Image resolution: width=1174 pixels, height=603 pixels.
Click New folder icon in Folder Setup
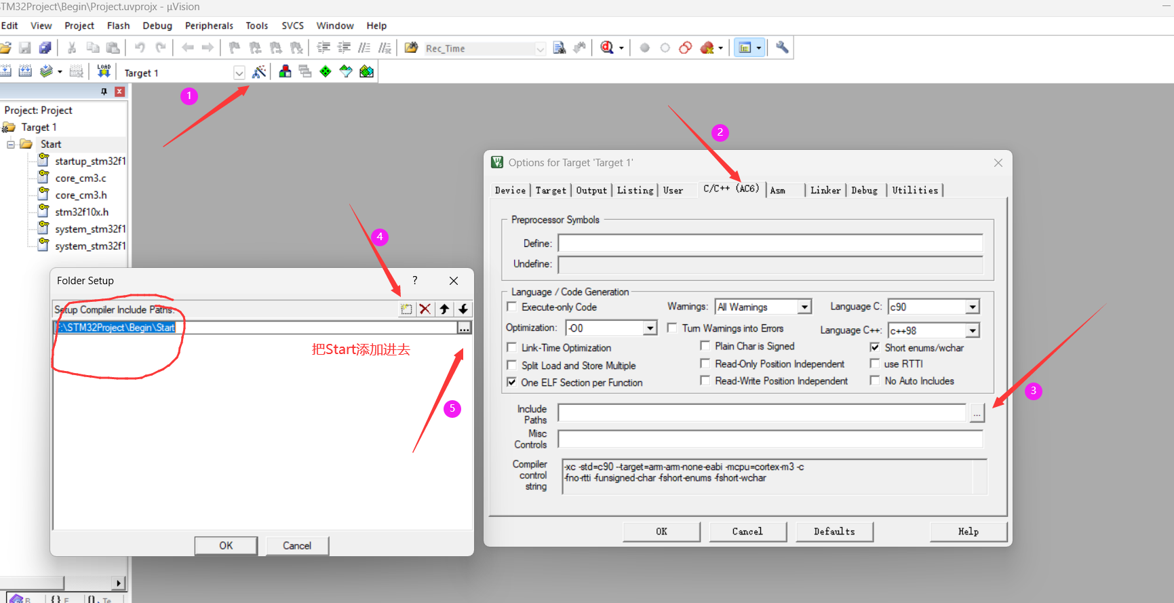tap(406, 309)
